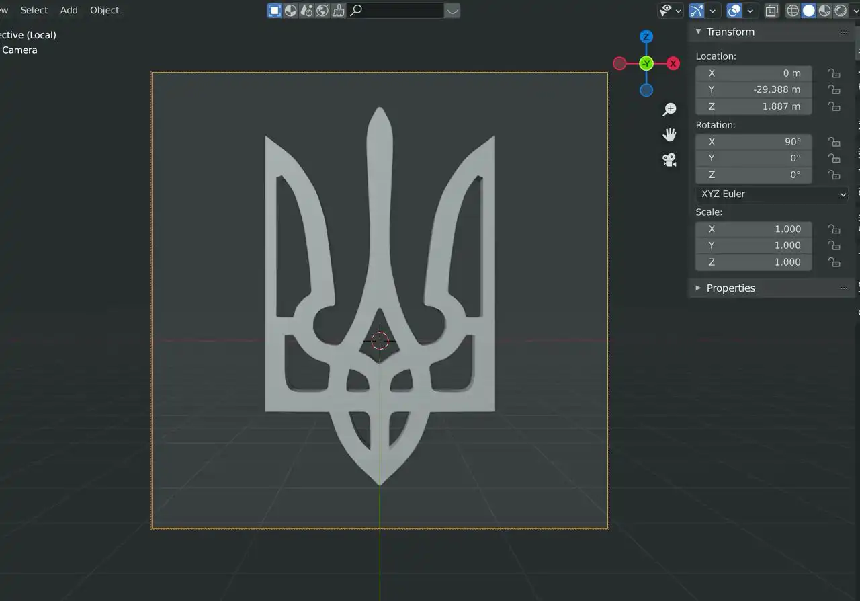Select rendered viewport shading sphere
The width and height of the screenshot is (860, 601).
[x=841, y=11]
